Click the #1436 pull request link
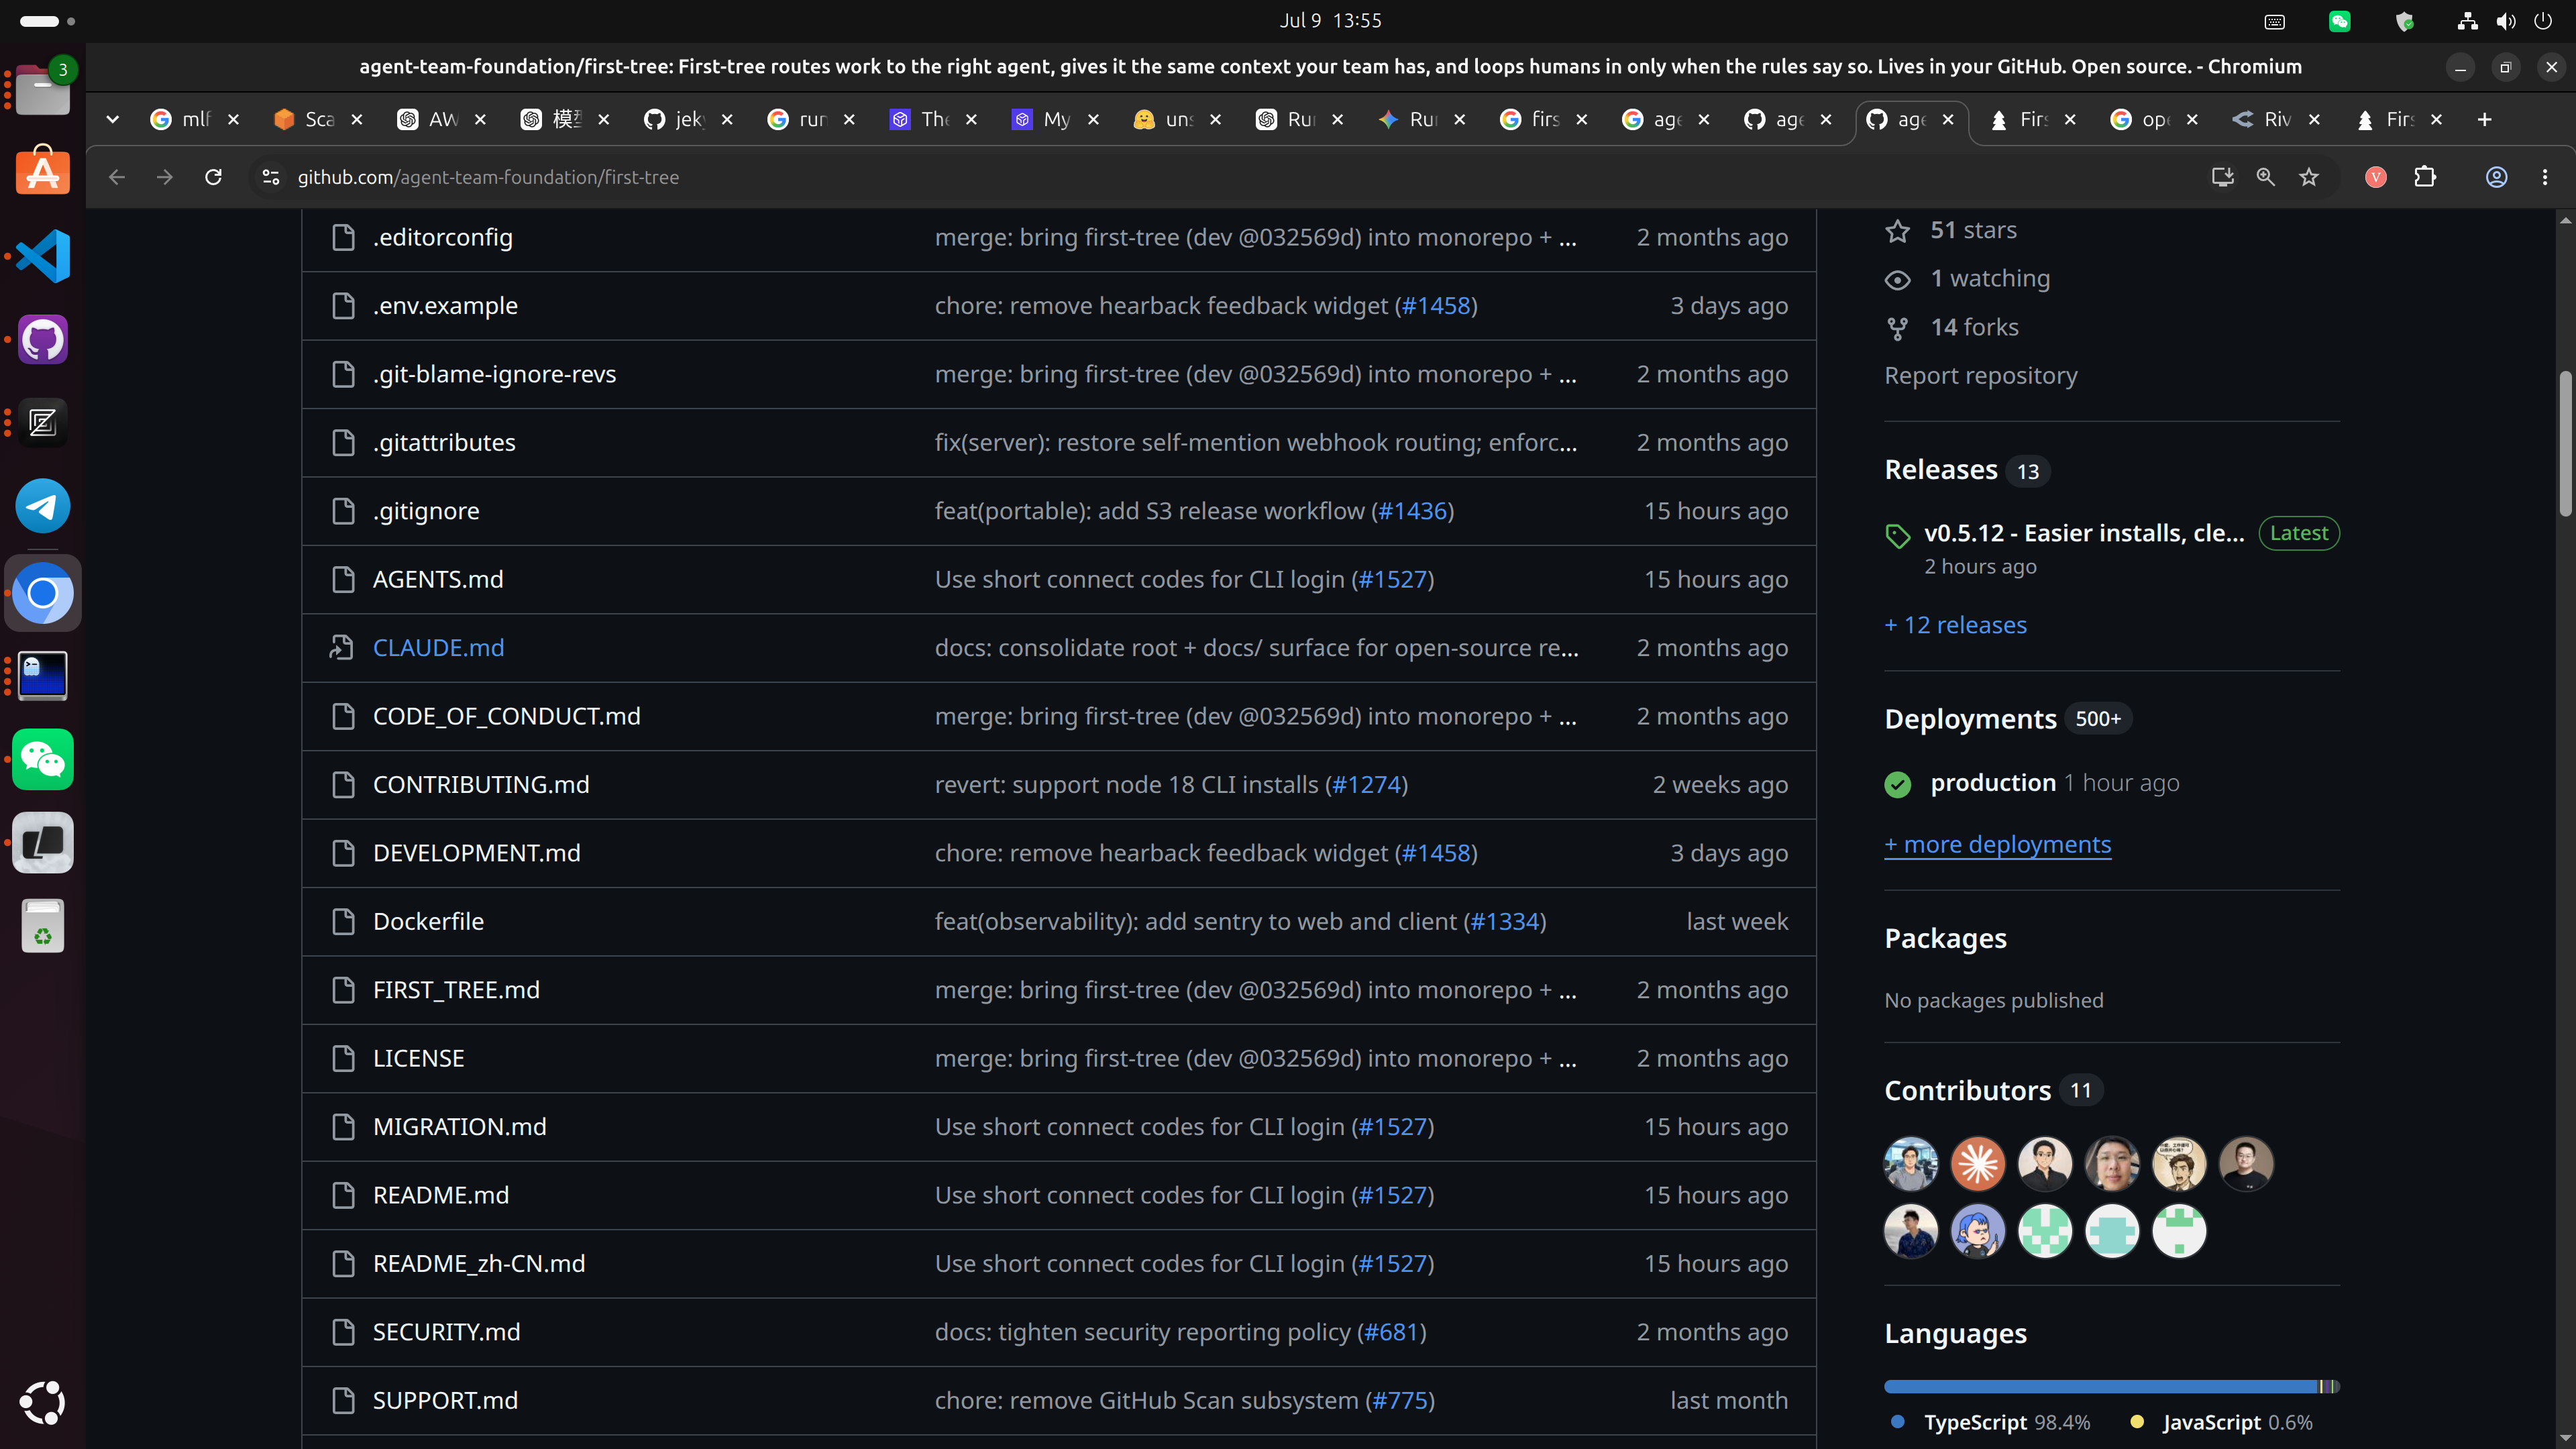The height and width of the screenshot is (1449, 2576). tap(1412, 511)
